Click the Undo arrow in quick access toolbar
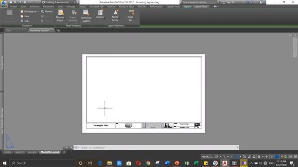The width and height of the screenshot is (298, 167). 29,2
